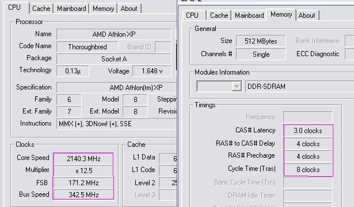Click the 0.13µ technology value
The width and height of the screenshot is (354, 207).
tap(73, 71)
